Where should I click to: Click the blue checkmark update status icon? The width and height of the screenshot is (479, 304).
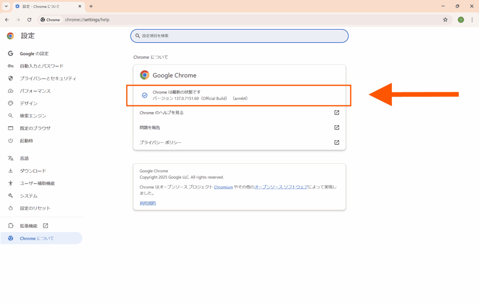145,95
